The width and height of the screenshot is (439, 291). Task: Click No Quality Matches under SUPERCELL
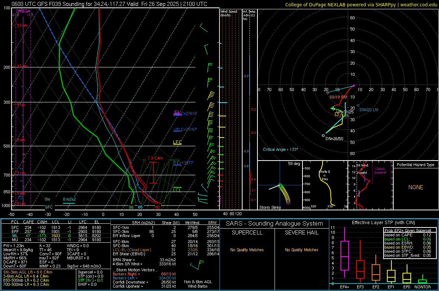pos(247,250)
